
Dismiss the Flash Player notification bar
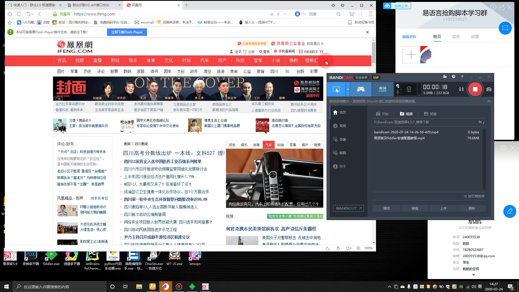pyautogui.click(x=367, y=32)
